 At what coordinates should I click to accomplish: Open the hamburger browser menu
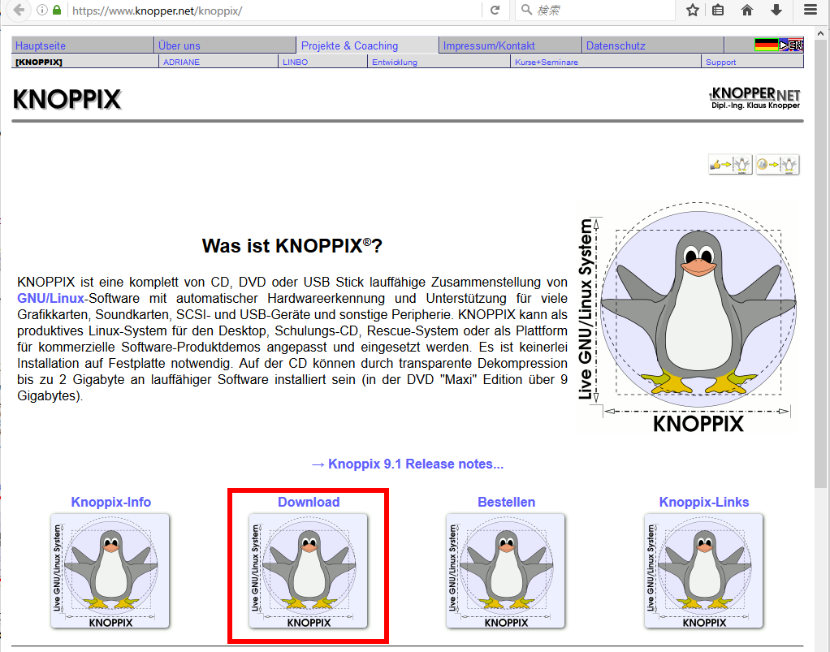click(x=811, y=10)
